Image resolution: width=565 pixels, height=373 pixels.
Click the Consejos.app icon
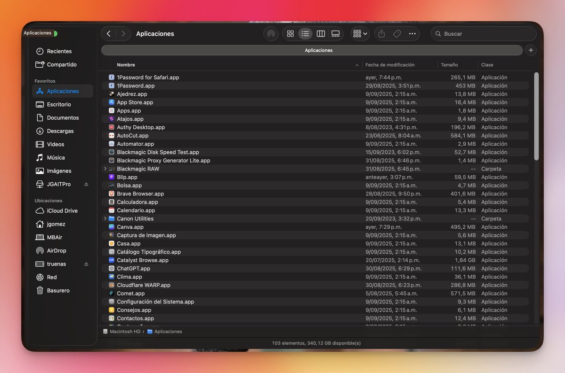click(x=112, y=310)
